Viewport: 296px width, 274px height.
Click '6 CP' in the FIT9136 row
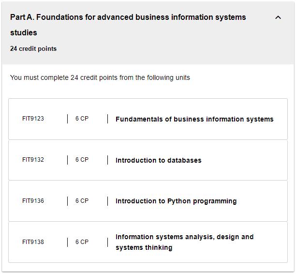82,201
